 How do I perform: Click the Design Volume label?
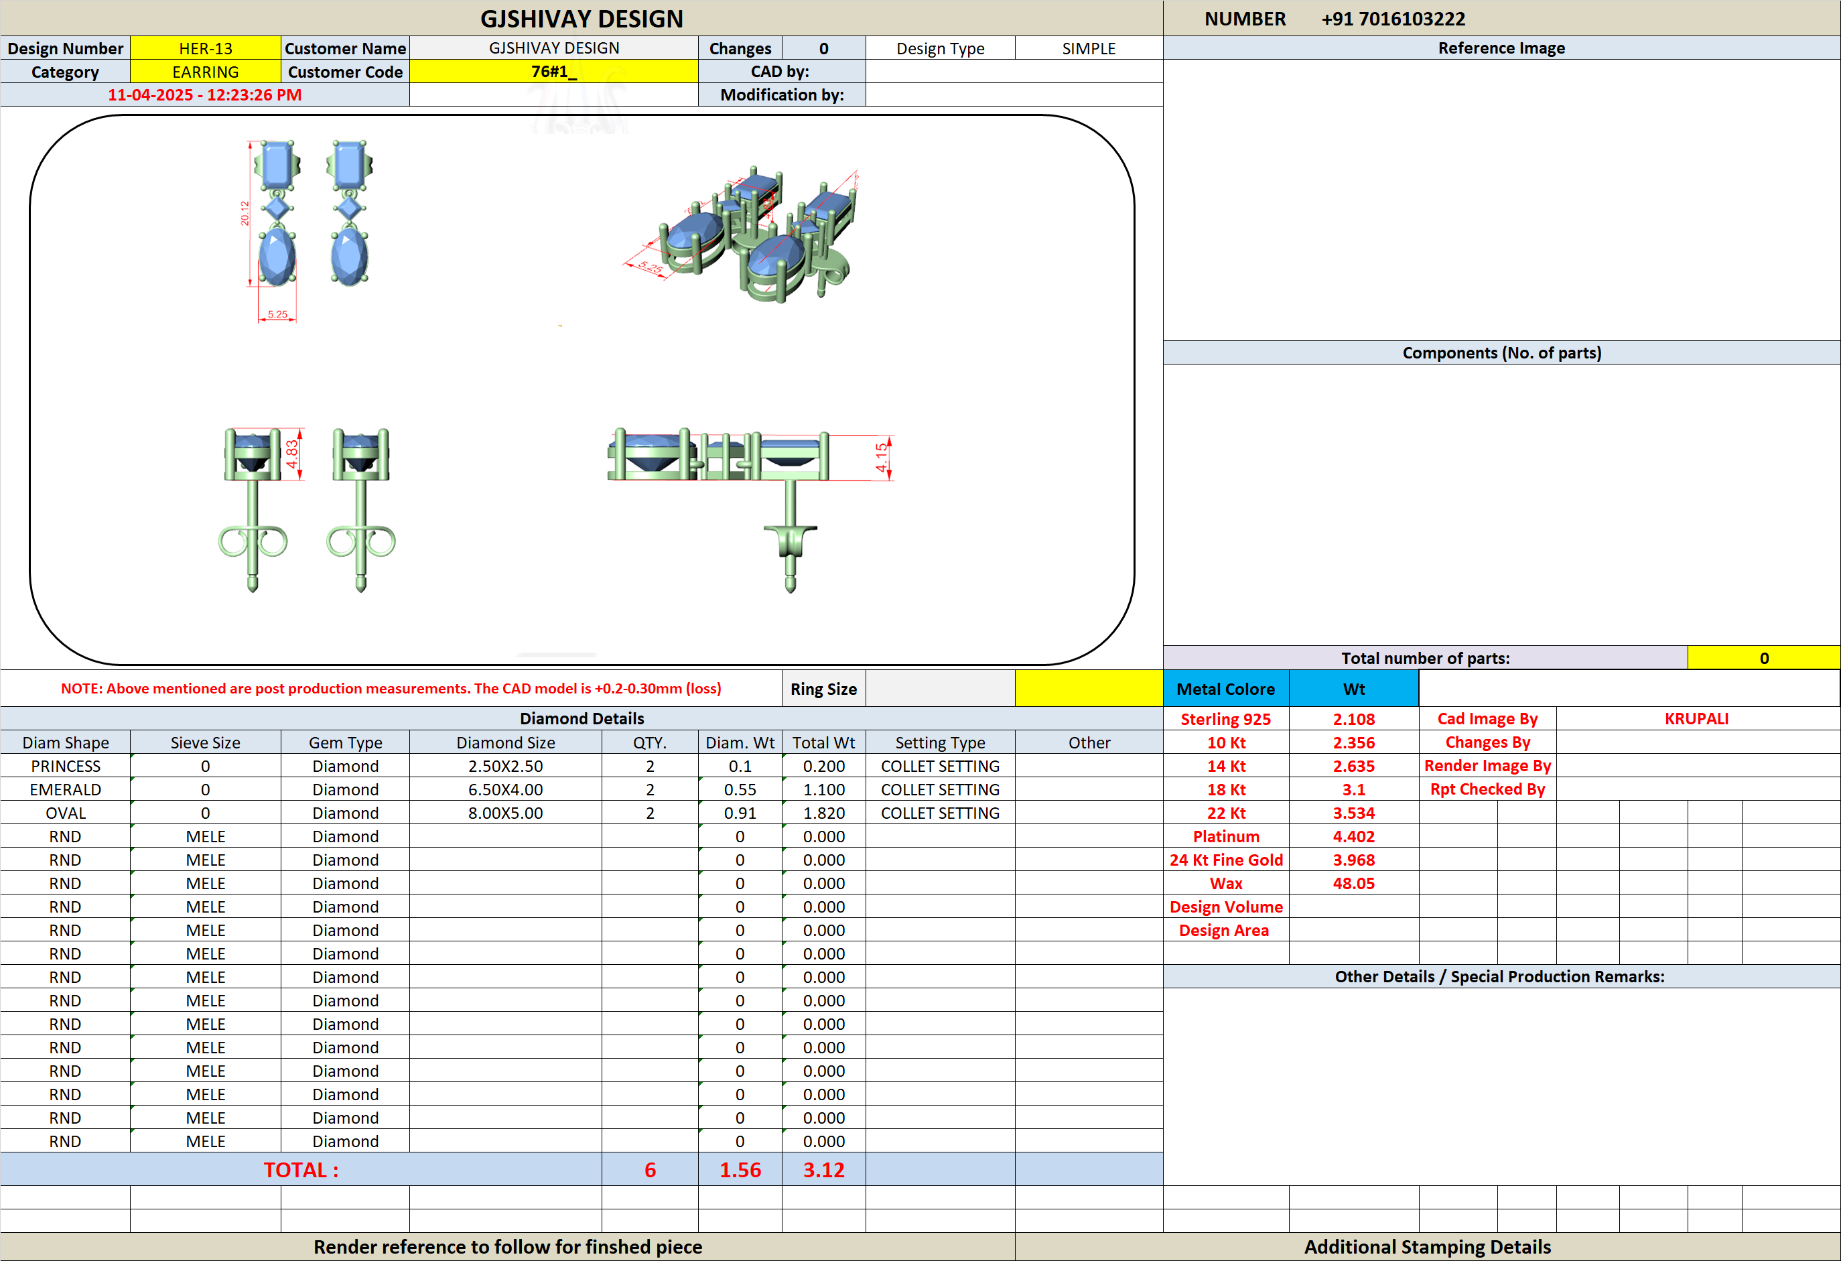click(1225, 907)
